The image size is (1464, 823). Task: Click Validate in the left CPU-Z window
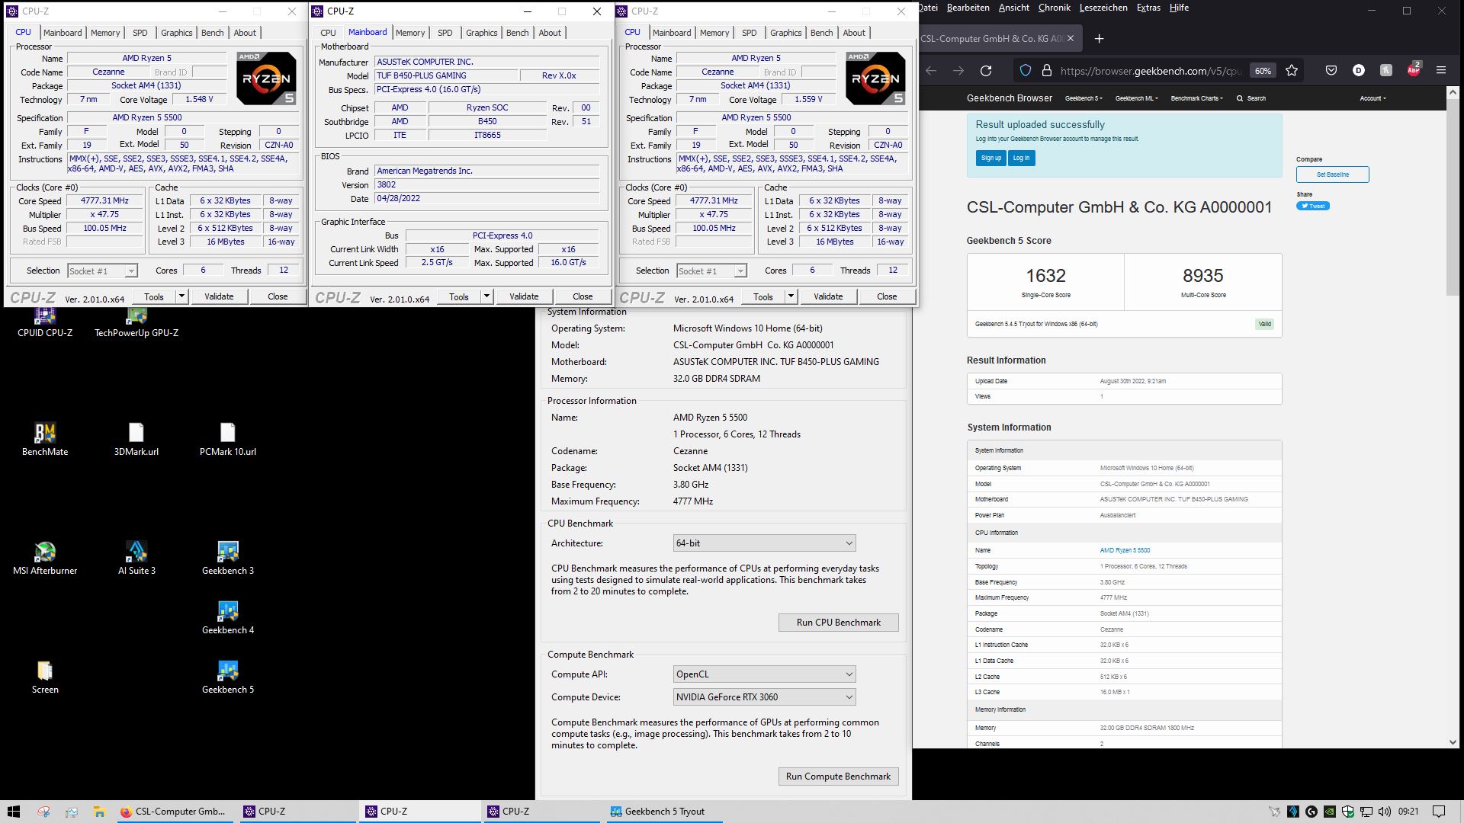click(219, 296)
